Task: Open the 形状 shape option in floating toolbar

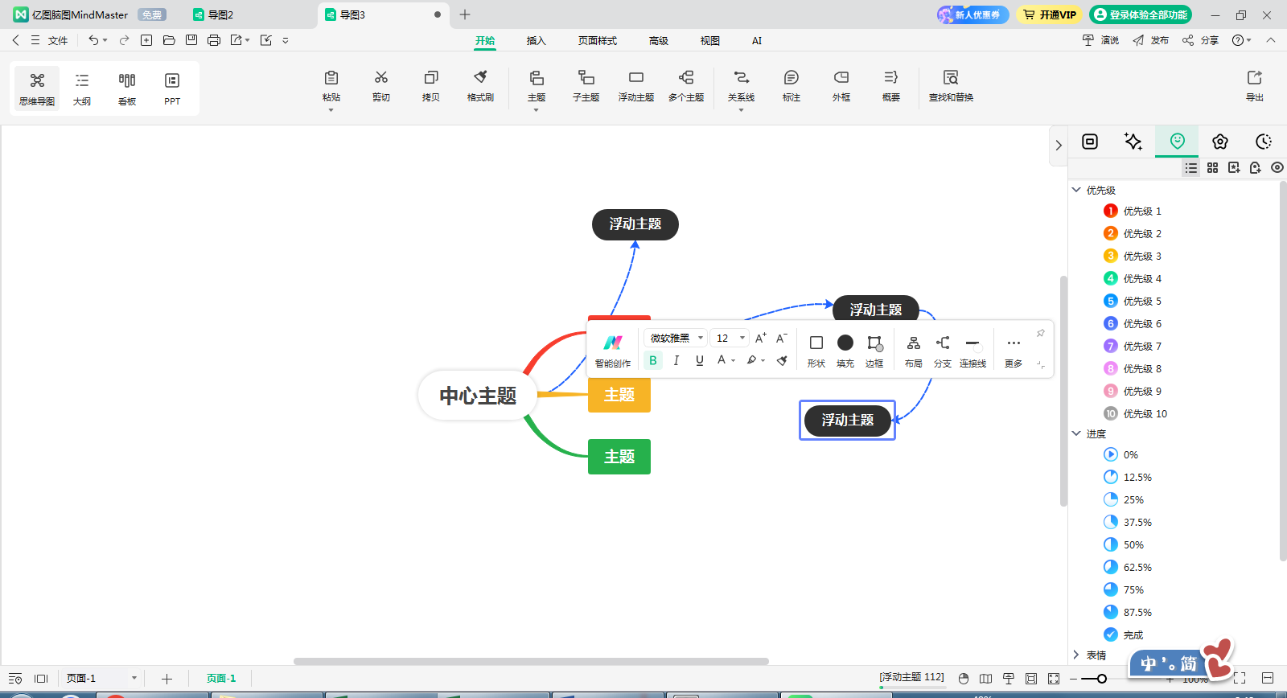Action: pos(816,351)
